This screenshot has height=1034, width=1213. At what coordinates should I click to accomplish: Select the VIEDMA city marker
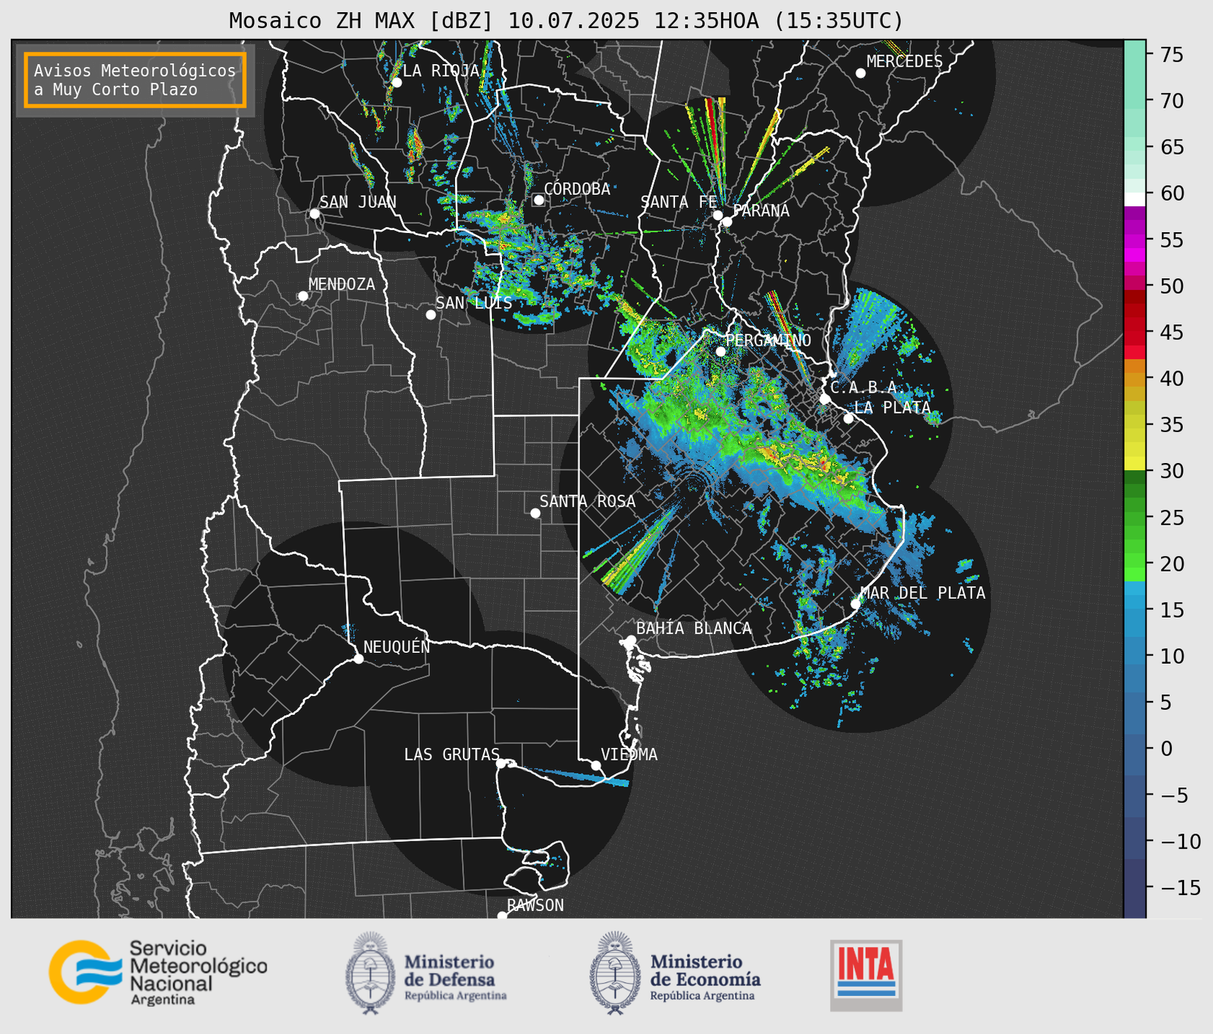(596, 766)
